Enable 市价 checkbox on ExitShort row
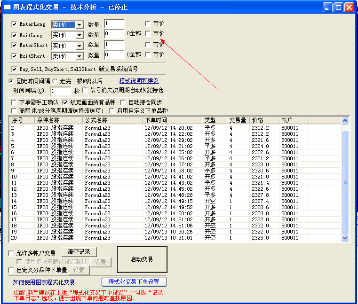Image resolution: width=358 pixels, height=304 pixels. [x=148, y=55]
